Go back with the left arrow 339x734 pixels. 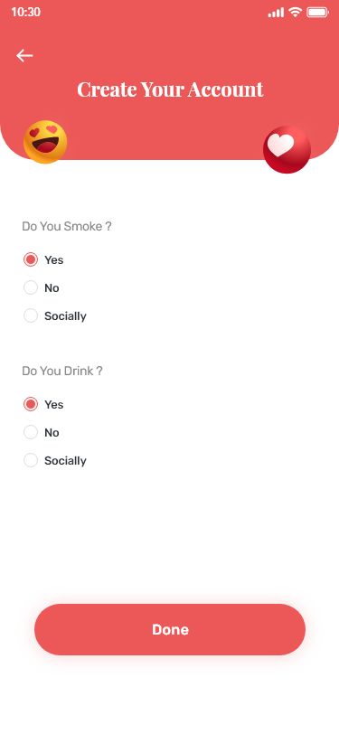click(24, 56)
